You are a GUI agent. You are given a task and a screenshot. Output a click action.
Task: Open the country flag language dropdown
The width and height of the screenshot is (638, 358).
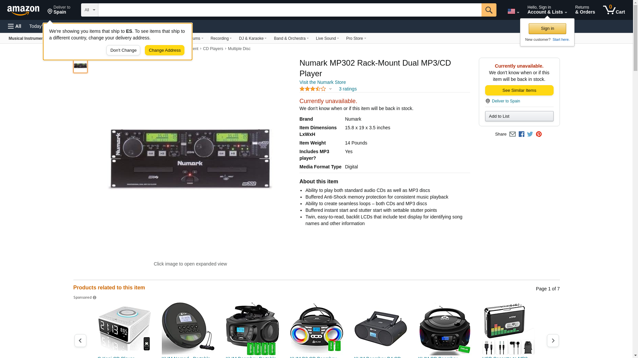tap(513, 12)
